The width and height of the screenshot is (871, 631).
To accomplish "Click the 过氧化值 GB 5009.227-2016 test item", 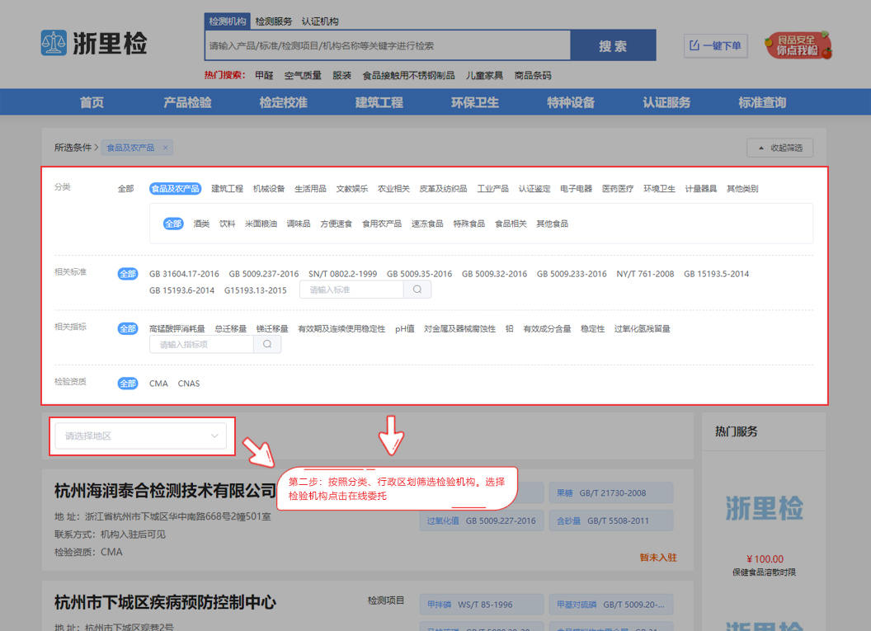I will (x=481, y=520).
